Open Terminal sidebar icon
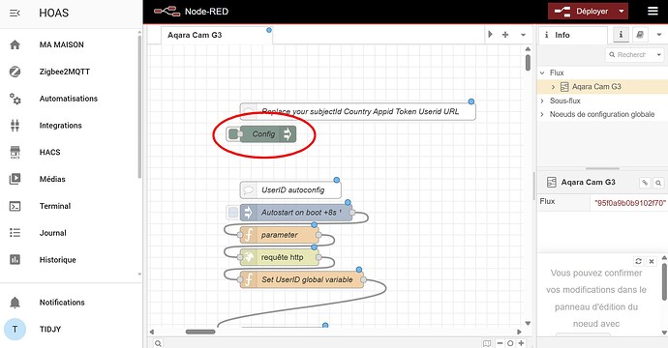 click(15, 206)
